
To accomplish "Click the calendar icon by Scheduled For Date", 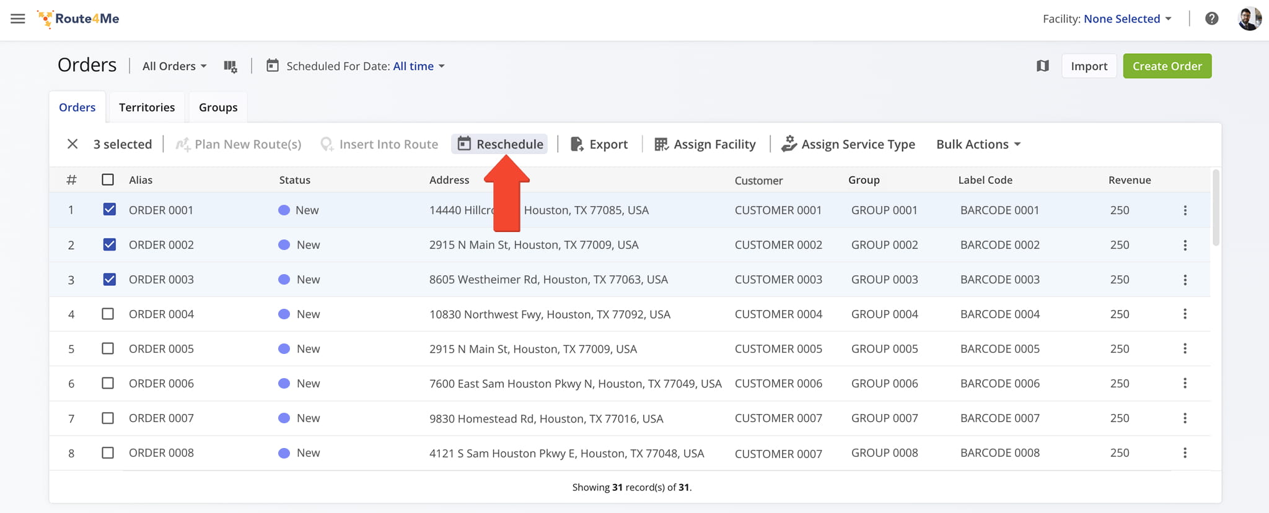I will (272, 66).
